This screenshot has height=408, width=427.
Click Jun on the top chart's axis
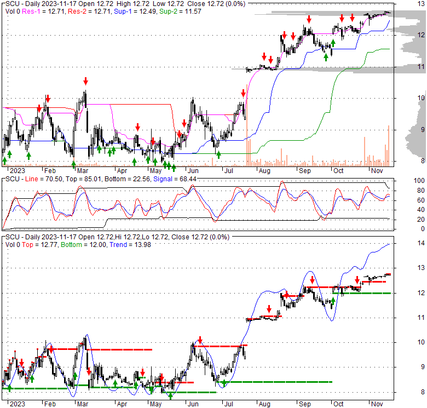tap(193, 171)
